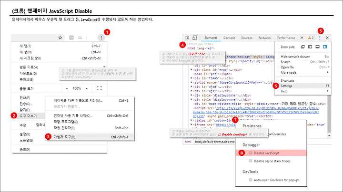Open the xjs script src link

click(x=256, y=112)
